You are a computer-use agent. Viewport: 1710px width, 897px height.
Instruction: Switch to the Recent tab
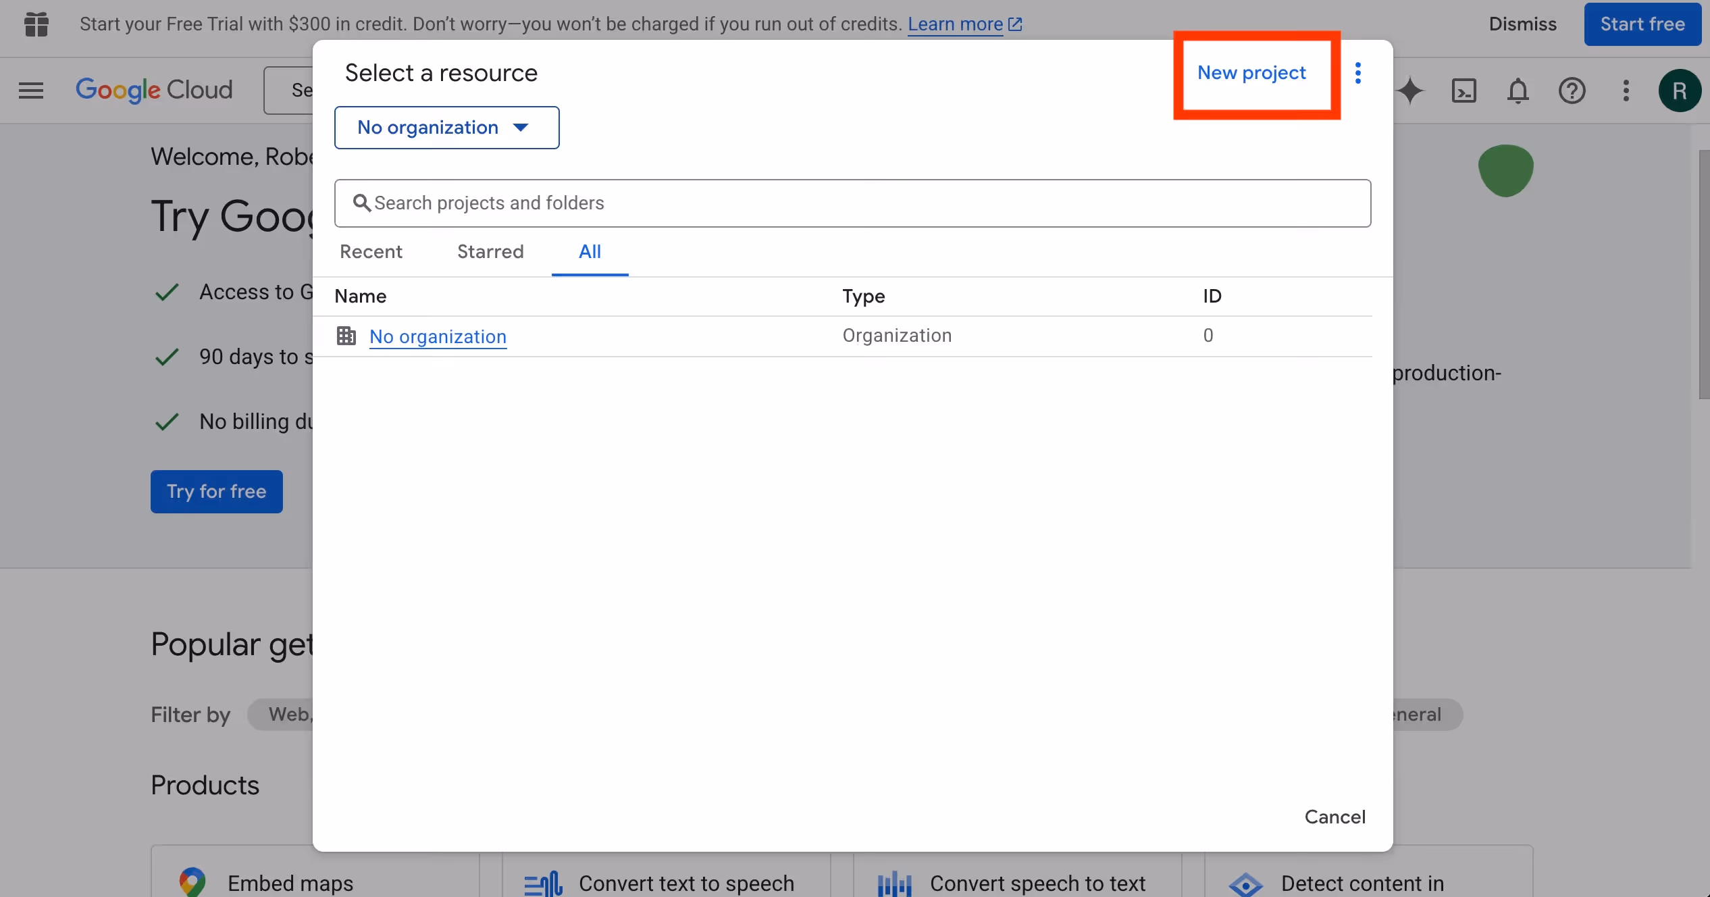tap(371, 252)
